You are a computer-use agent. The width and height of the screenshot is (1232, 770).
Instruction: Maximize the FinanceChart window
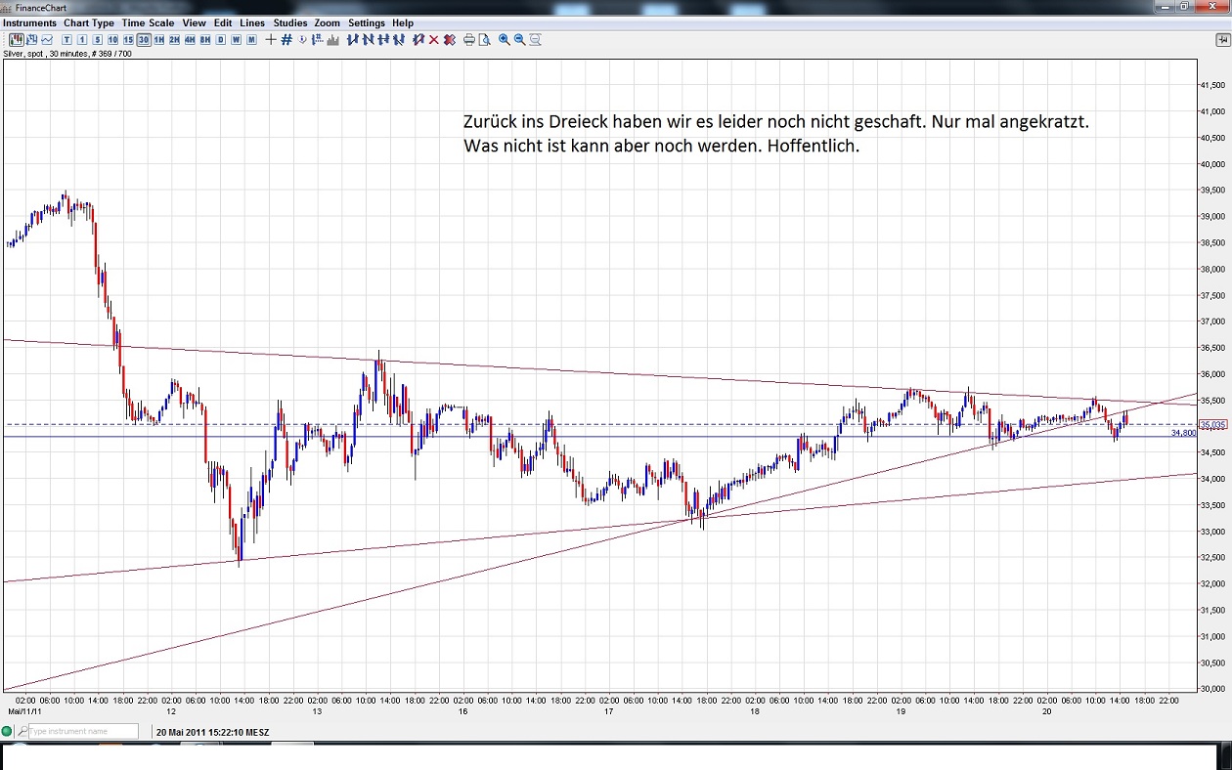[1185, 6]
